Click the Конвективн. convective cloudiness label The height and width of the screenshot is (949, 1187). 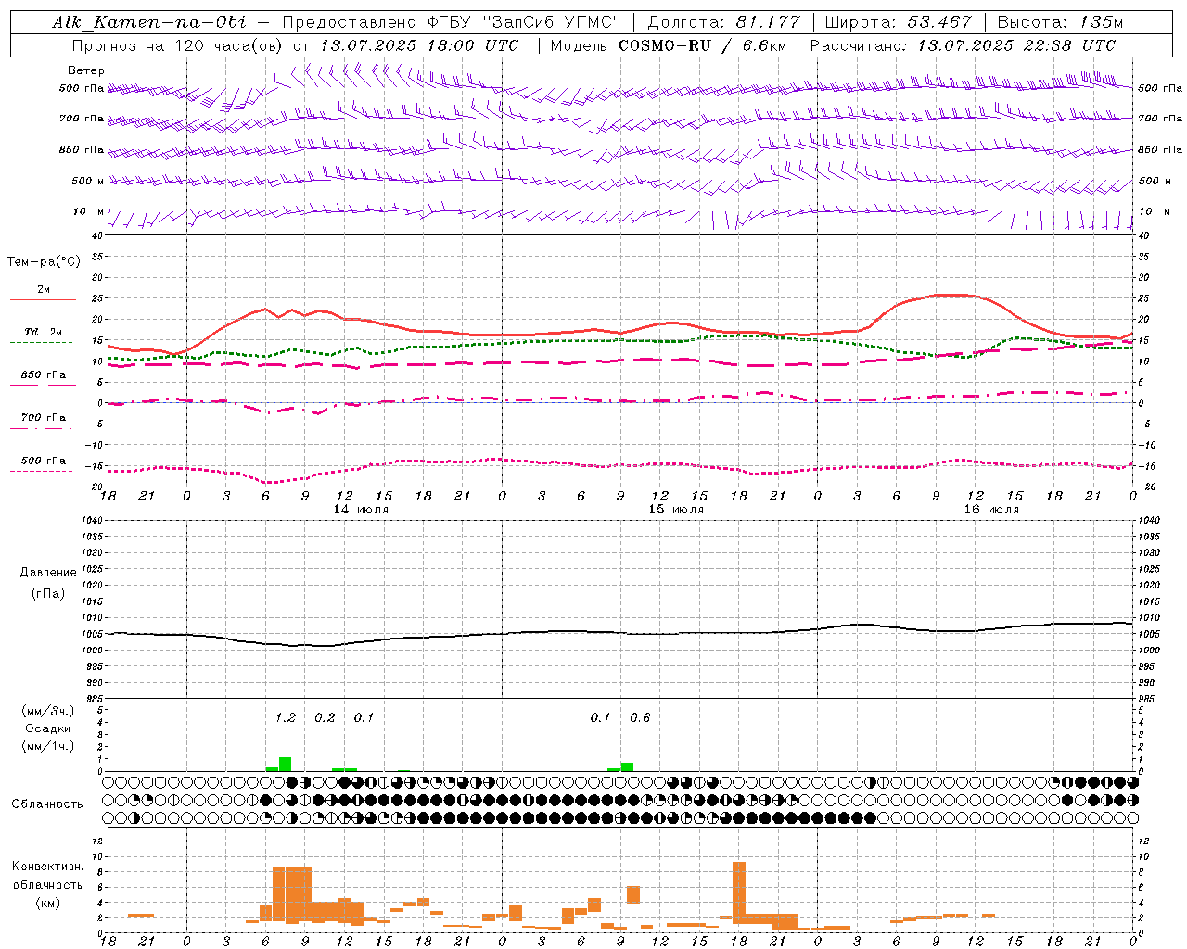tap(48, 867)
